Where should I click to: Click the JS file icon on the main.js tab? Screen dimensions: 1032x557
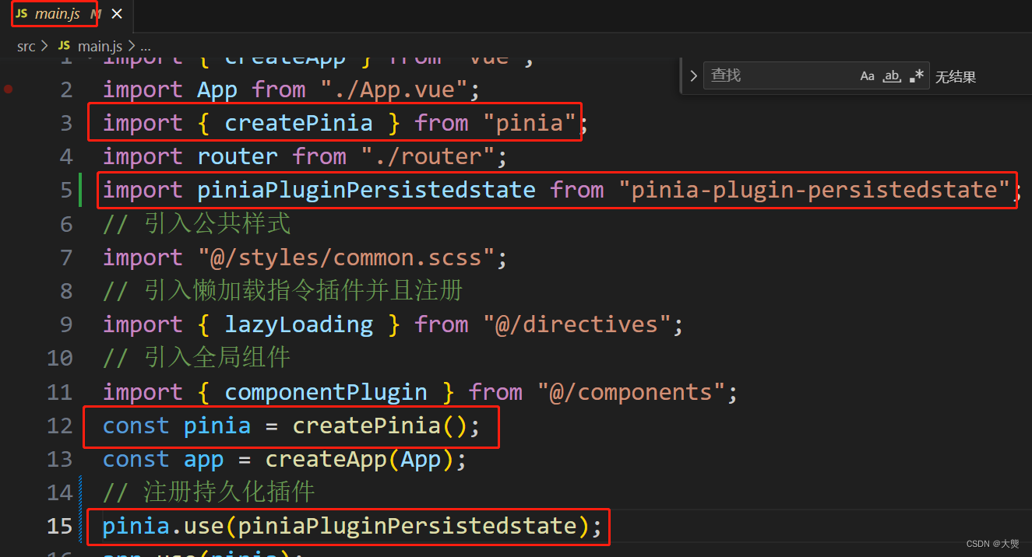coord(23,13)
